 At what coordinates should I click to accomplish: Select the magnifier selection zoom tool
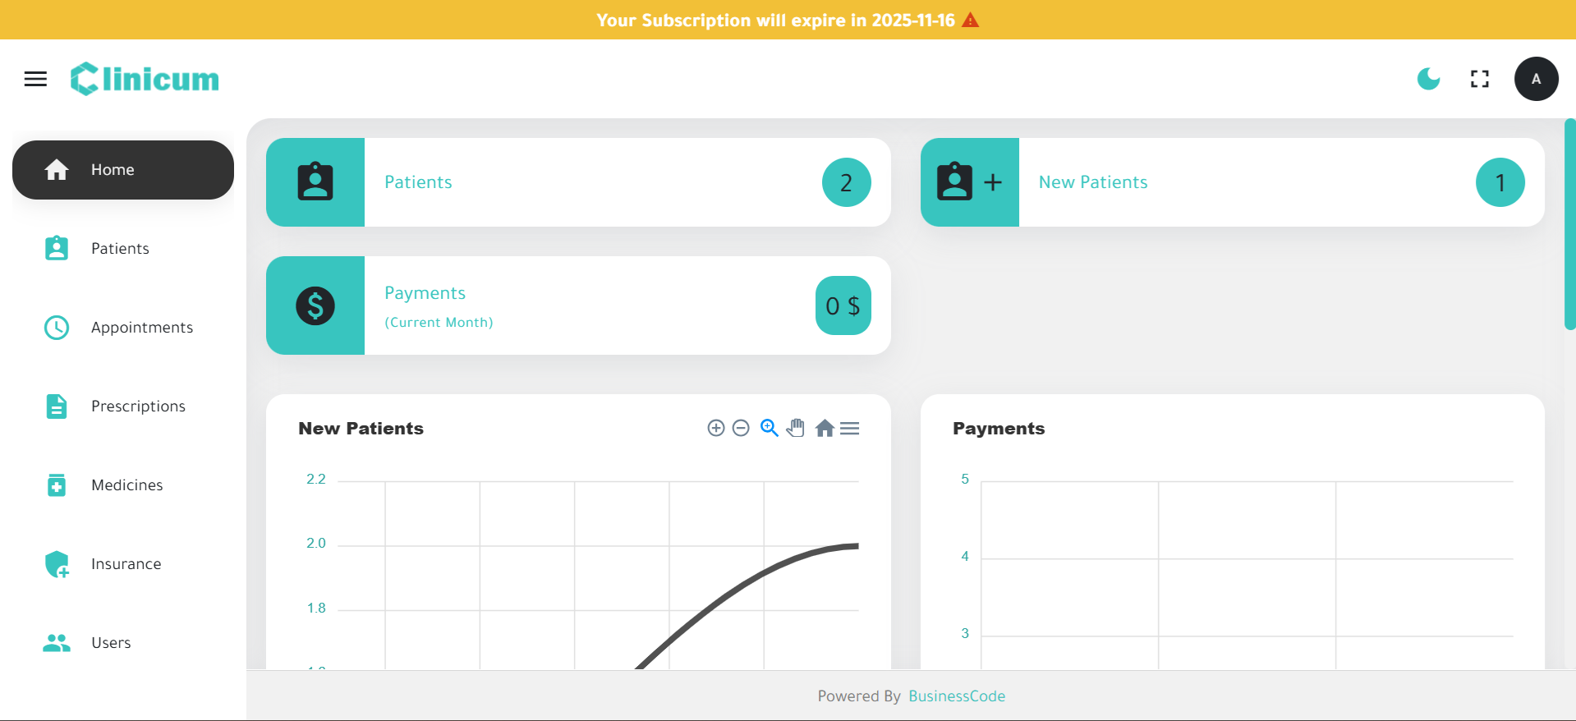coord(769,429)
